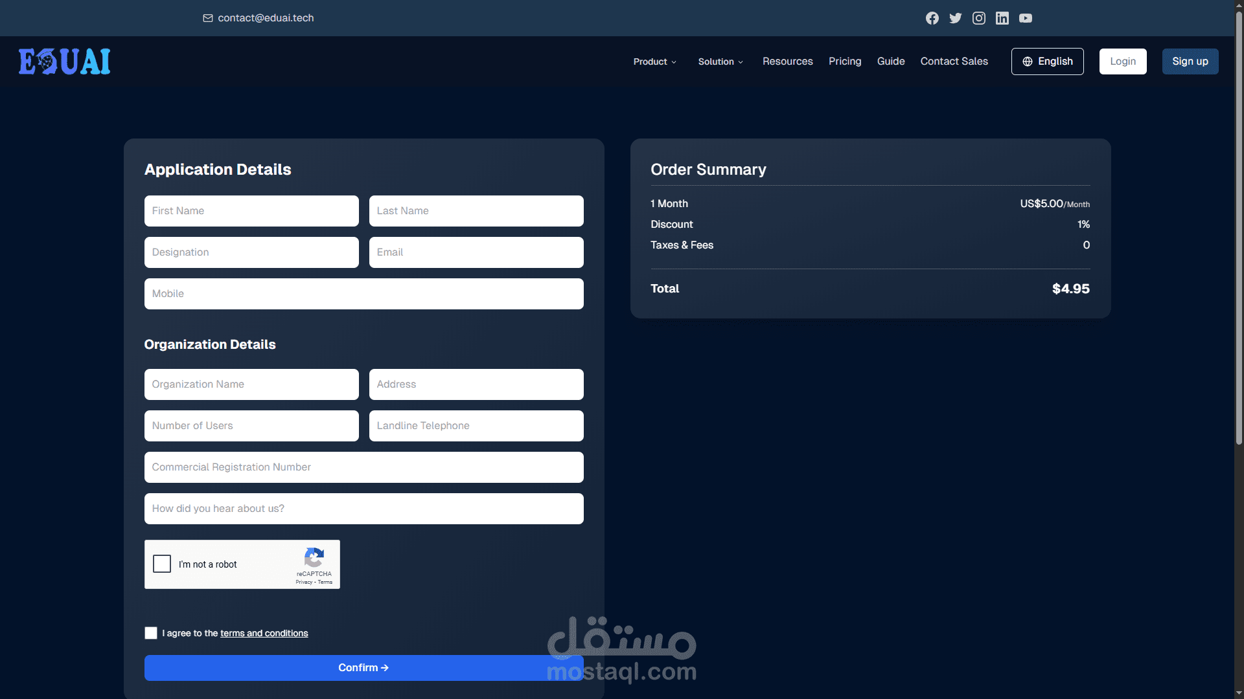This screenshot has width=1244, height=699.
Task: Click the page vertical scrollbar thumb
Action: pyautogui.click(x=1239, y=227)
